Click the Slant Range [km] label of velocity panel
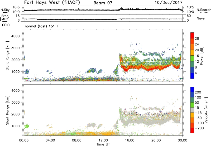This screenshot has height=146, width=211. (7, 110)
